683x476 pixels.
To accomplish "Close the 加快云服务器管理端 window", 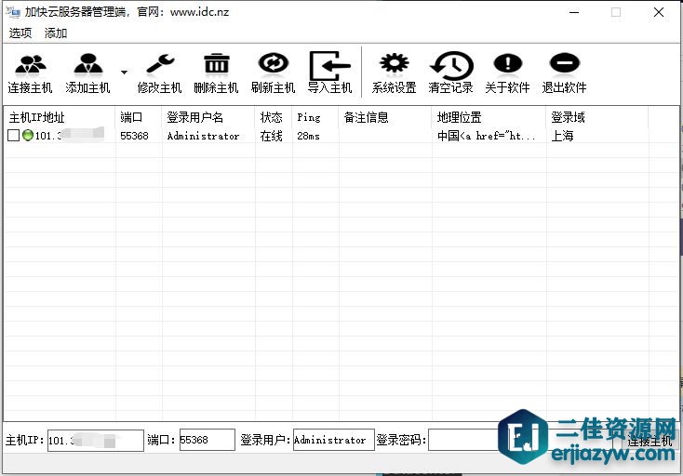I will 659,12.
